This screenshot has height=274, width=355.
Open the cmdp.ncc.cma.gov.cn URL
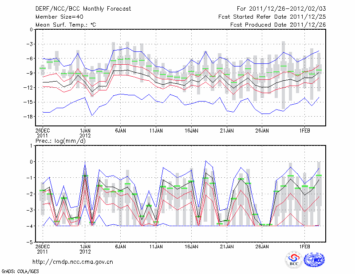click(73, 262)
